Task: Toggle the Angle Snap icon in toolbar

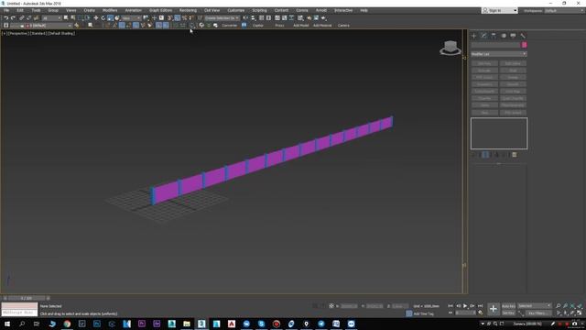Action: 177,18
